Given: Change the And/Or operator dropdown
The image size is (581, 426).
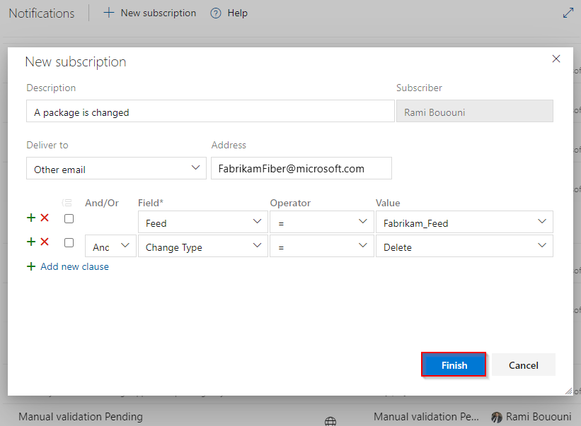Looking at the screenshot, I should [110, 246].
